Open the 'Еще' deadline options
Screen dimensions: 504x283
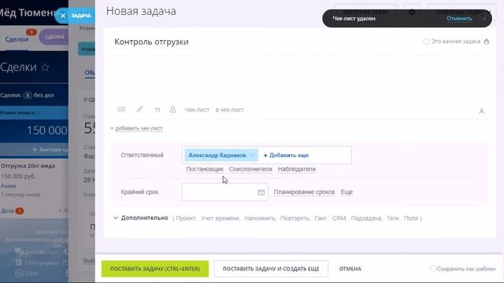pyautogui.click(x=346, y=192)
